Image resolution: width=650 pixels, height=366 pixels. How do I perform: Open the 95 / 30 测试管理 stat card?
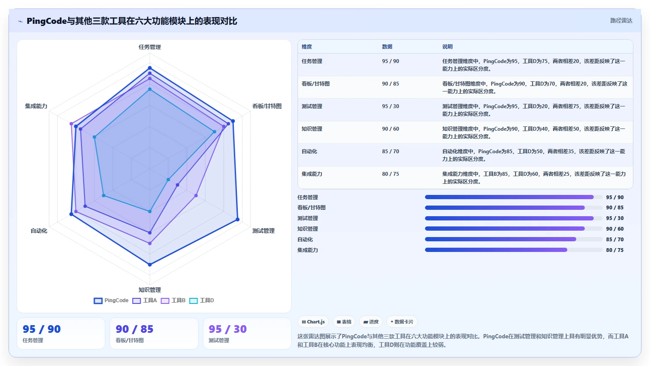247,334
